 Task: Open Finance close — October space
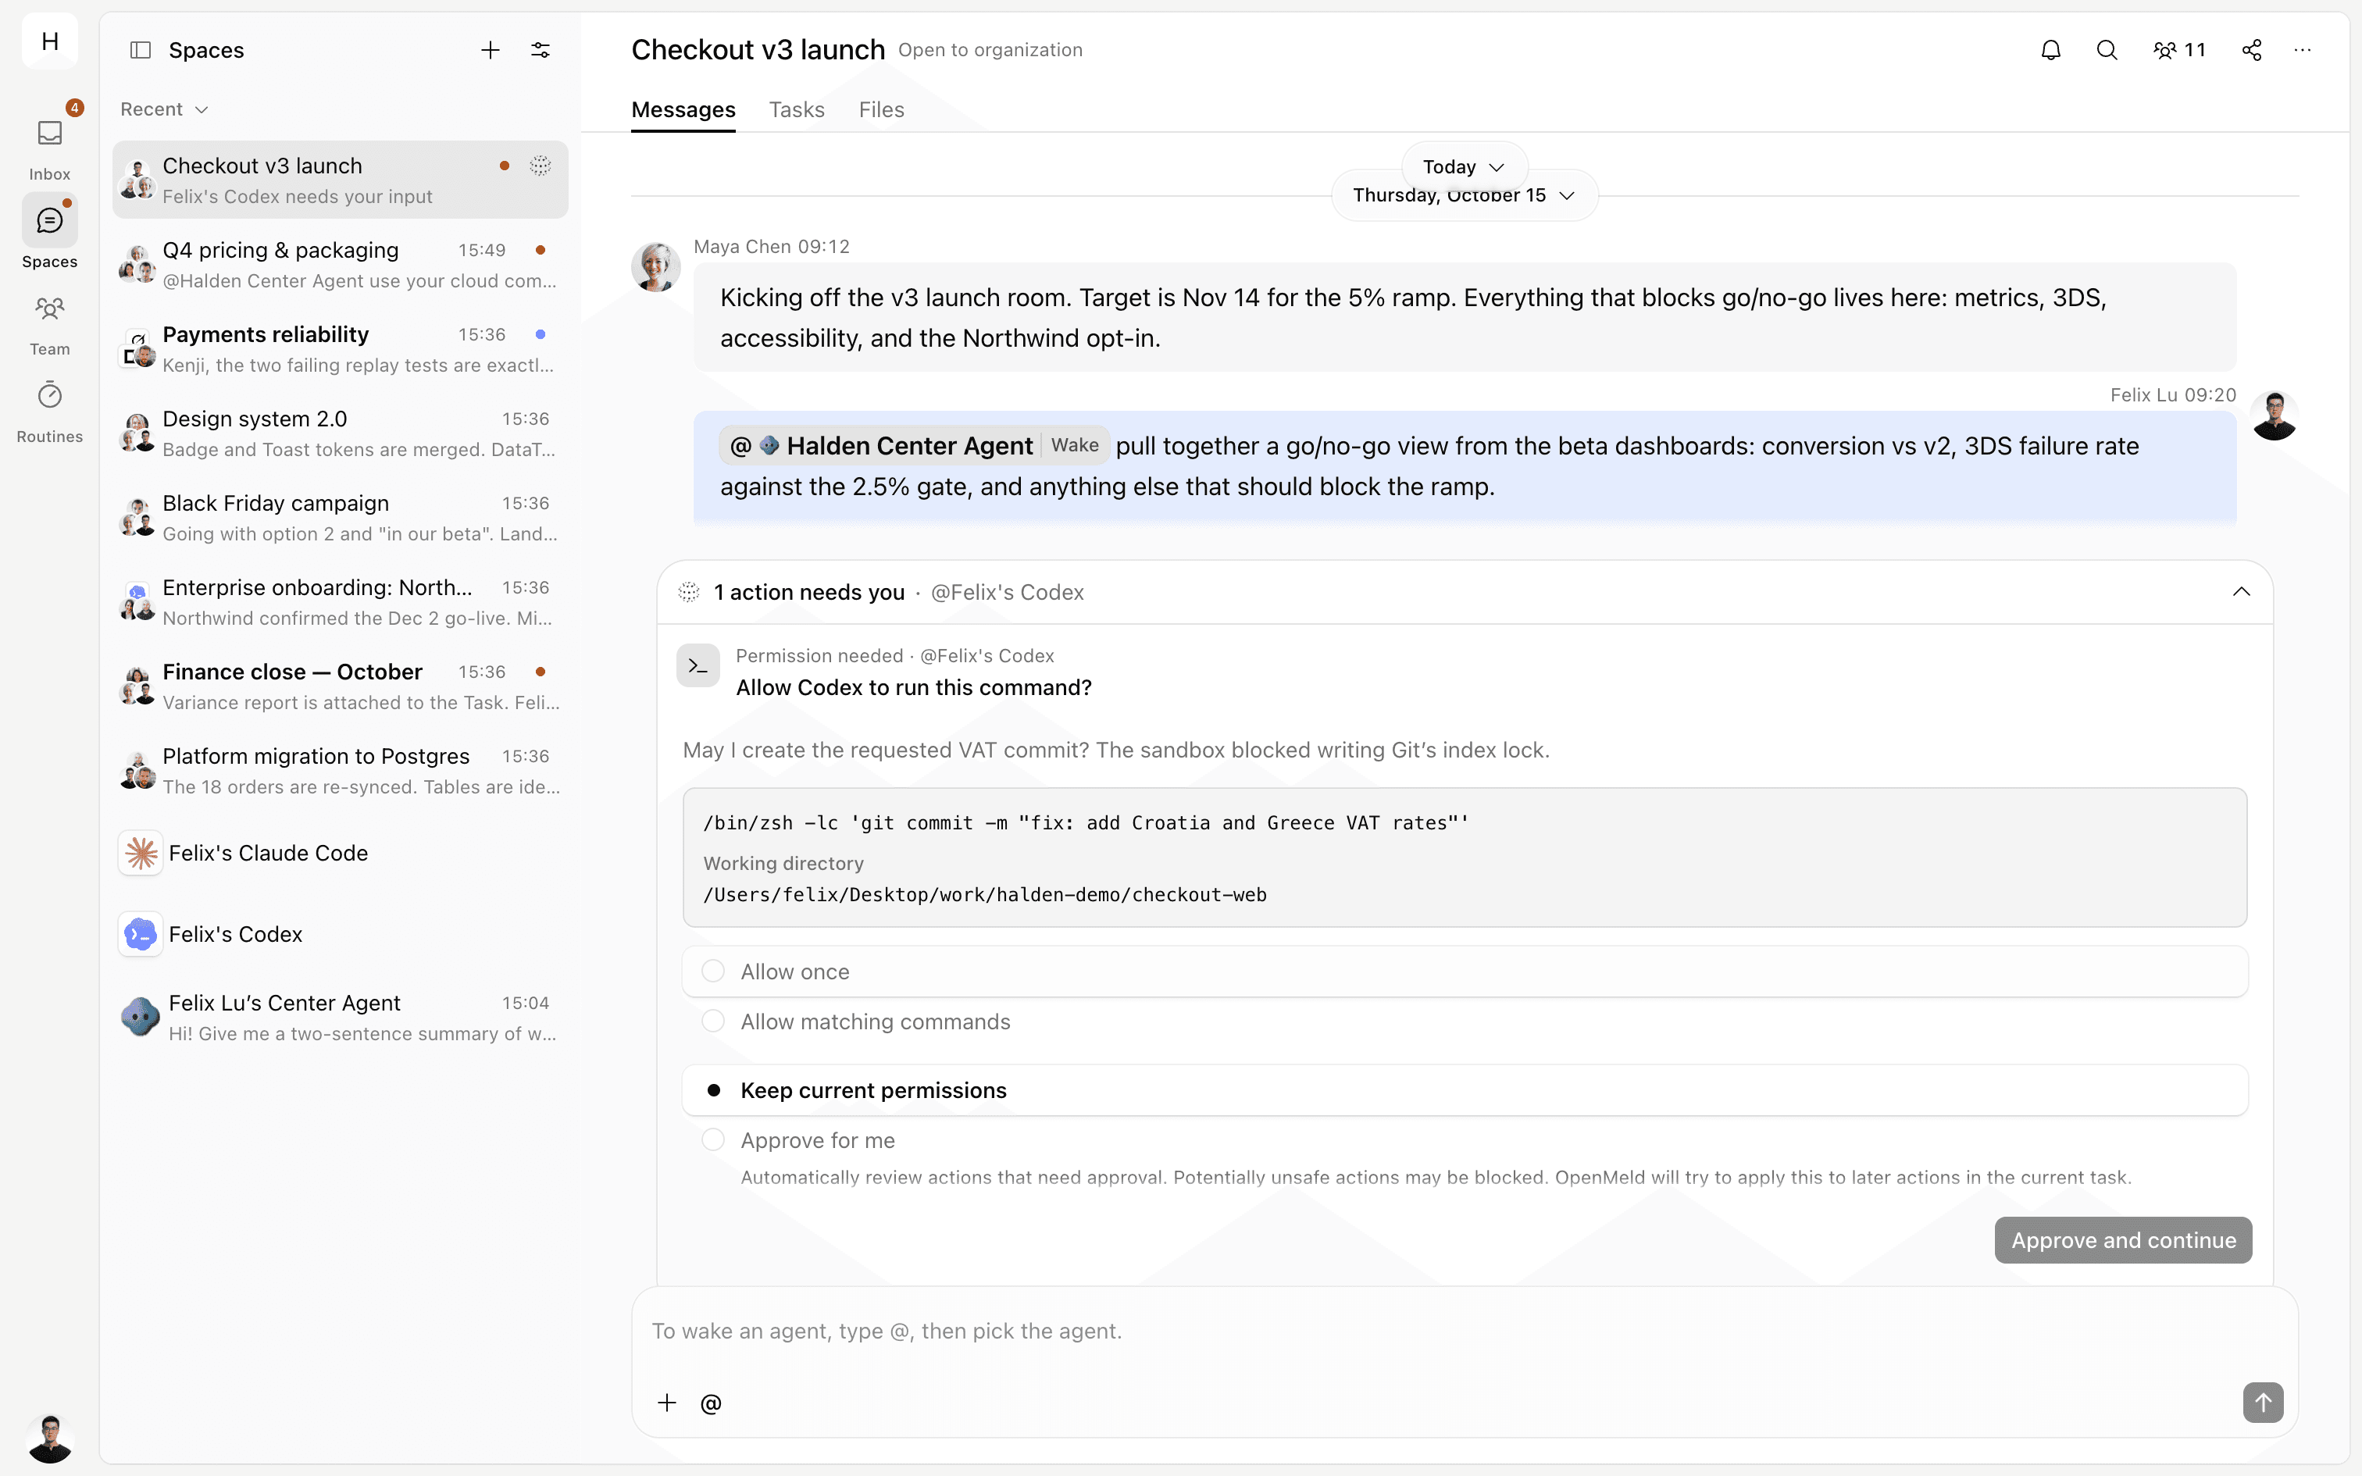[x=340, y=686]
